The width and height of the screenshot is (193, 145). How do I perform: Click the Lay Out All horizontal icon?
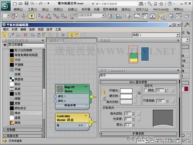[x=58, y=35]
